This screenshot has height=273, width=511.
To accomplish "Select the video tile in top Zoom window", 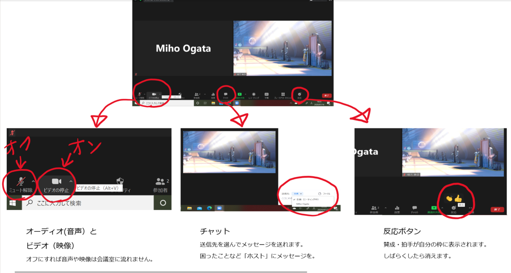I will point(282,48).
